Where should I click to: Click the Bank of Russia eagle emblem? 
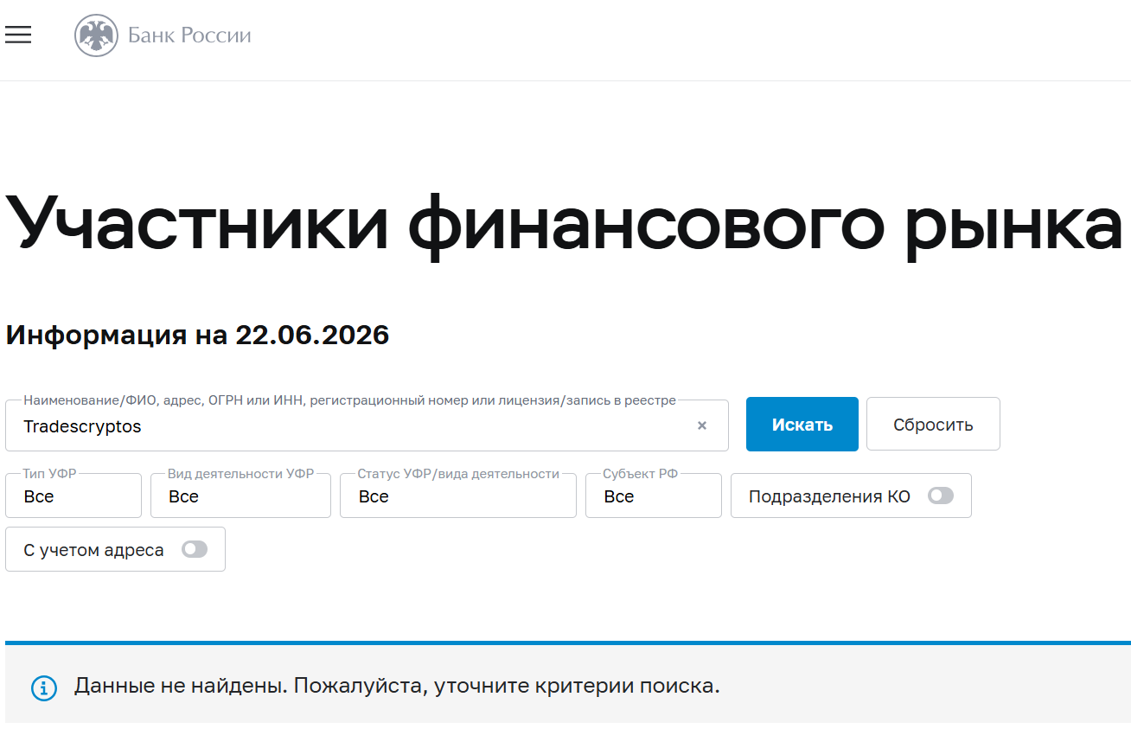[96, 36]
